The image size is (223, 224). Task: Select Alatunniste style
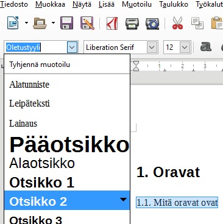[67, 84]
